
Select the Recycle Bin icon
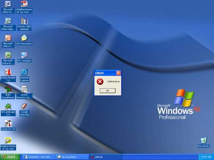(x=204, y=142)
